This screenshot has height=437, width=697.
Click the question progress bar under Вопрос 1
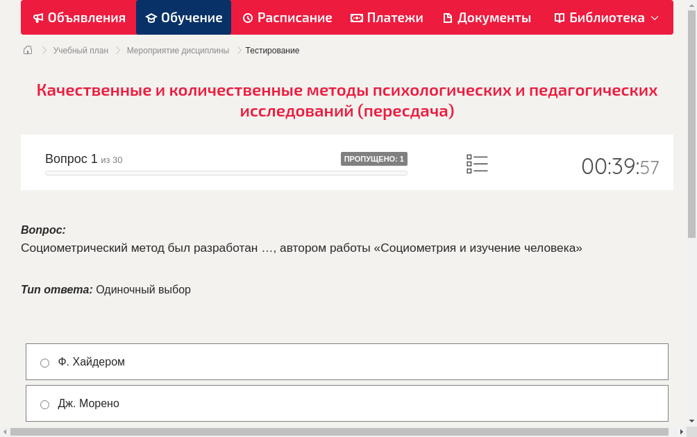tap(226, 173)
